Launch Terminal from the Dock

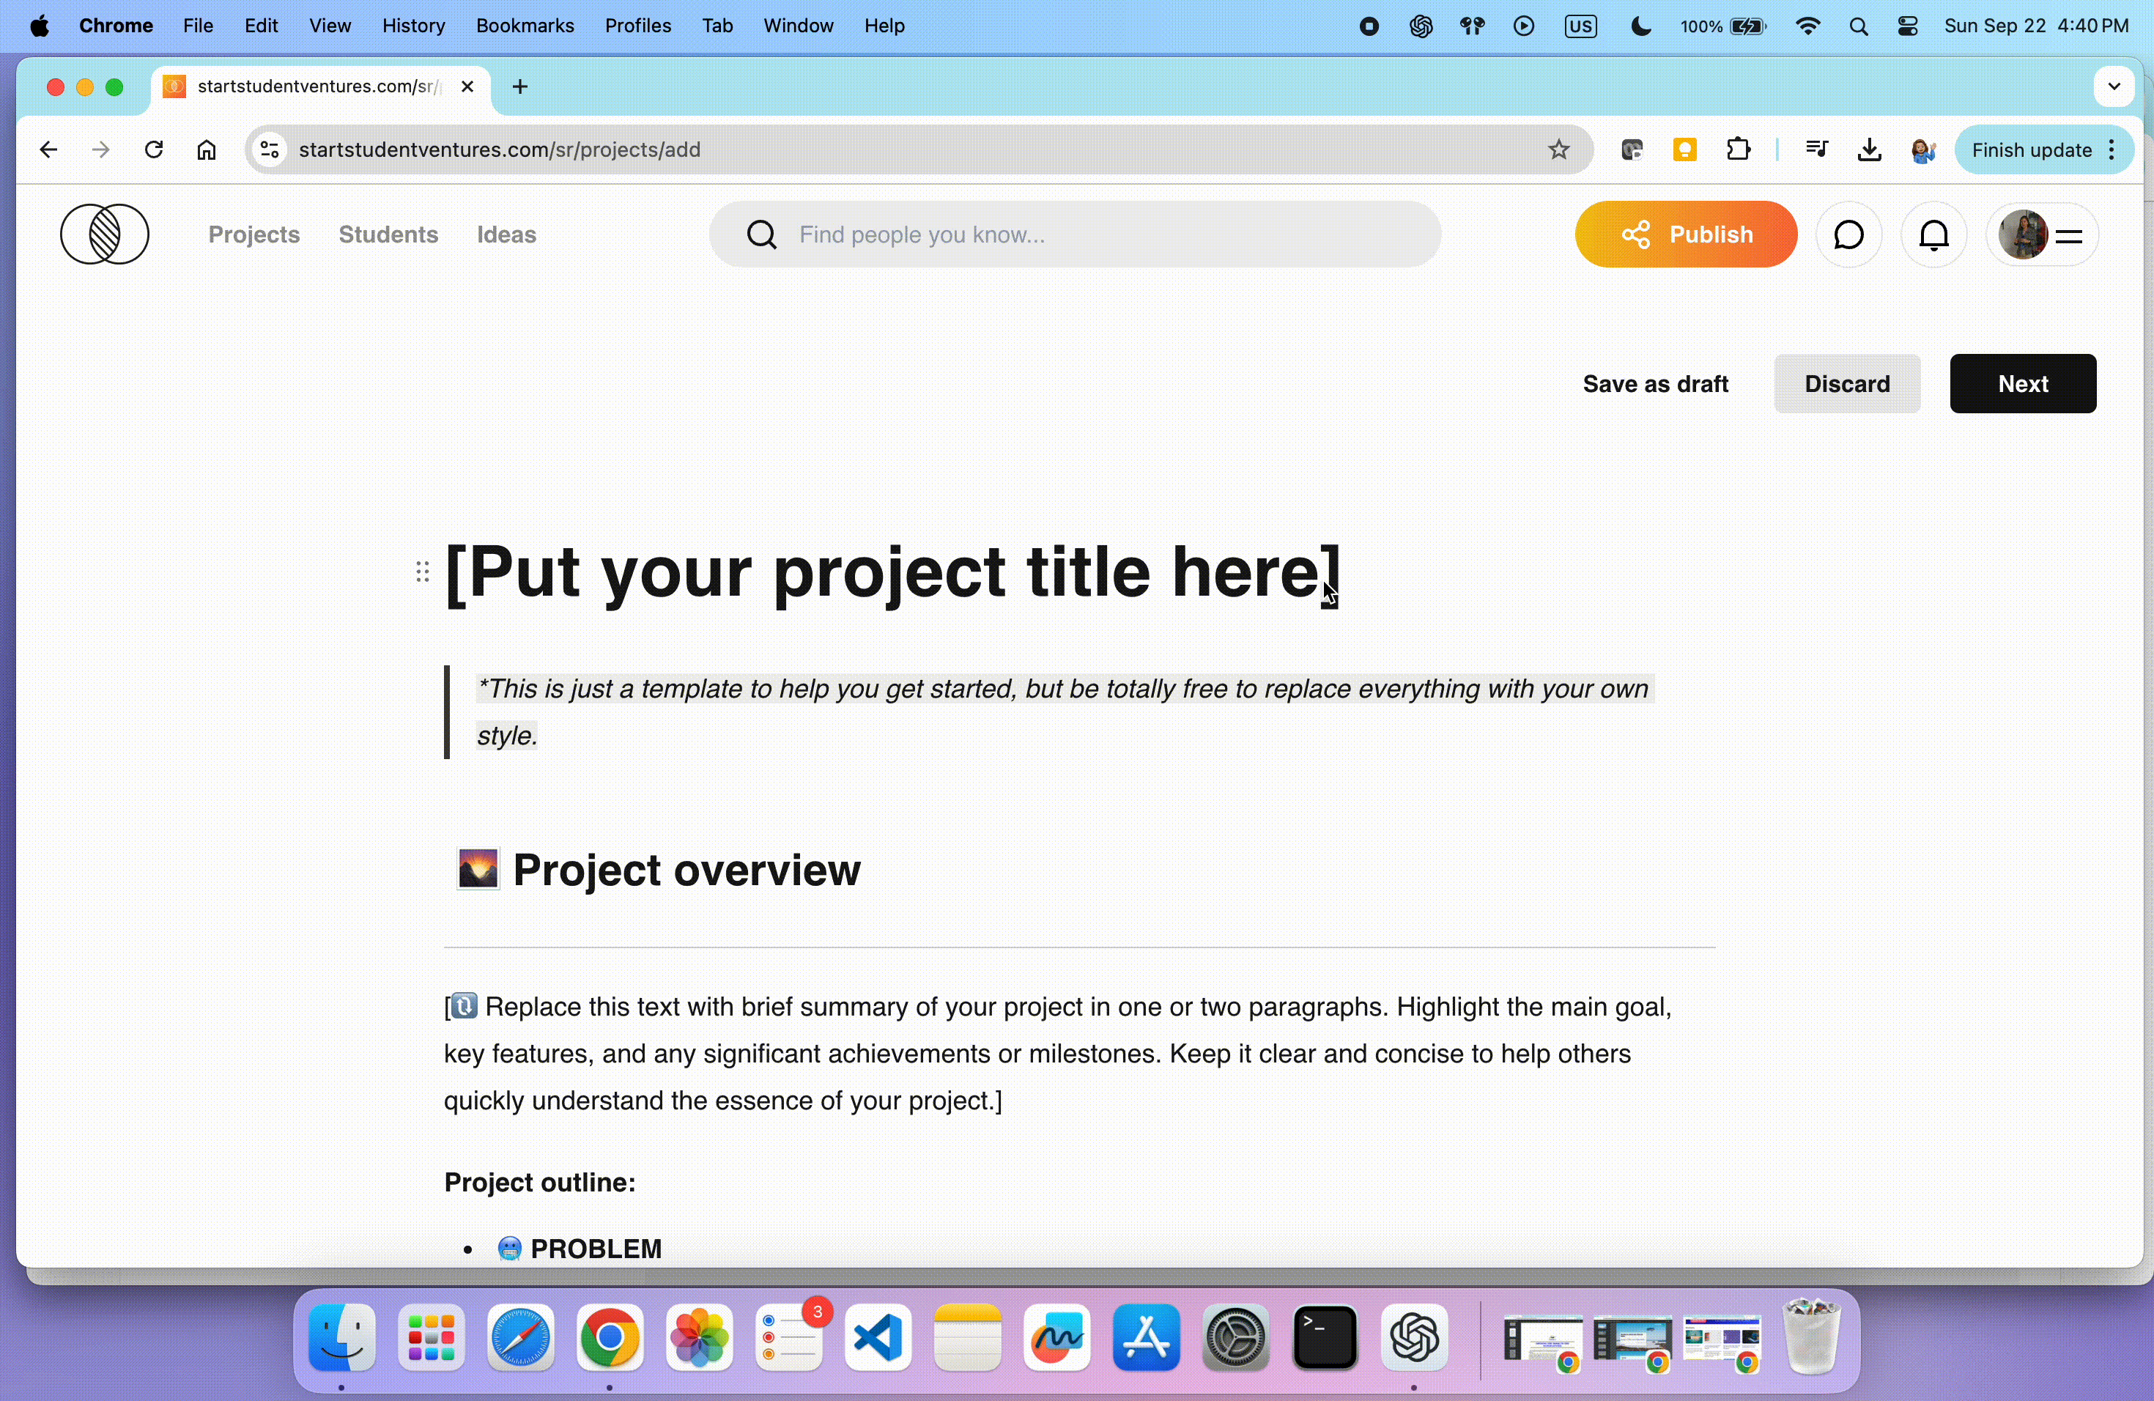(1325, 1337)
